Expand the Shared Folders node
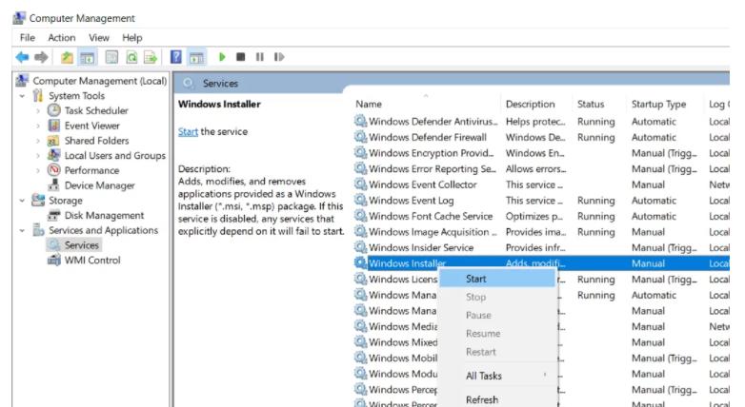The width and height of the screenshot is (745, 407). pos(38,141)
